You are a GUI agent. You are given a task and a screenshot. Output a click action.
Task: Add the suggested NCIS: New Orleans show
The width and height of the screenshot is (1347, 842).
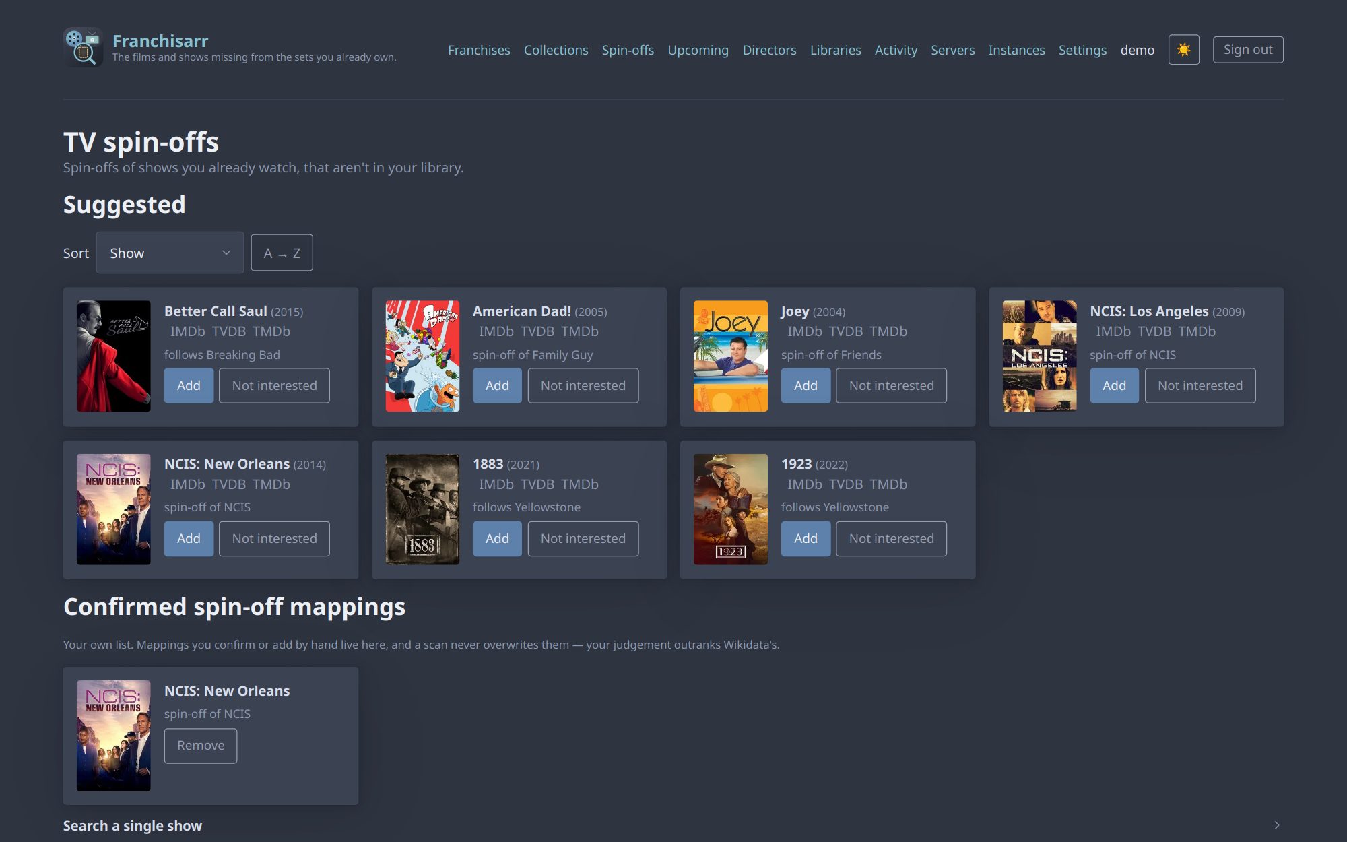189,538
